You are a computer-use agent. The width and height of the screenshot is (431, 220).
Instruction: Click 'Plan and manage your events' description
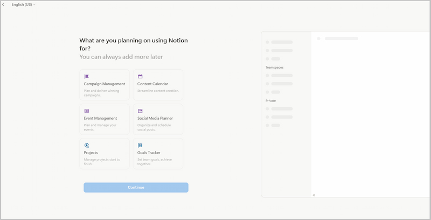pos(100,128)
